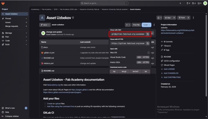The width and height of the screenshot is (208, 119).
Task: Copy the HTTPS clone URL
Action: click(x=148, y=43)
